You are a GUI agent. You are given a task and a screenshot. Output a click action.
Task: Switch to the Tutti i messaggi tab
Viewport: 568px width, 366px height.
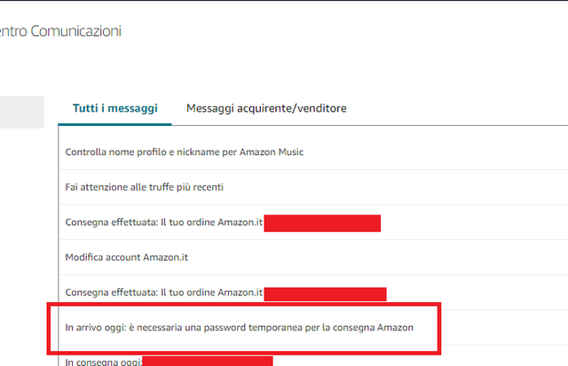coord(114,108)
